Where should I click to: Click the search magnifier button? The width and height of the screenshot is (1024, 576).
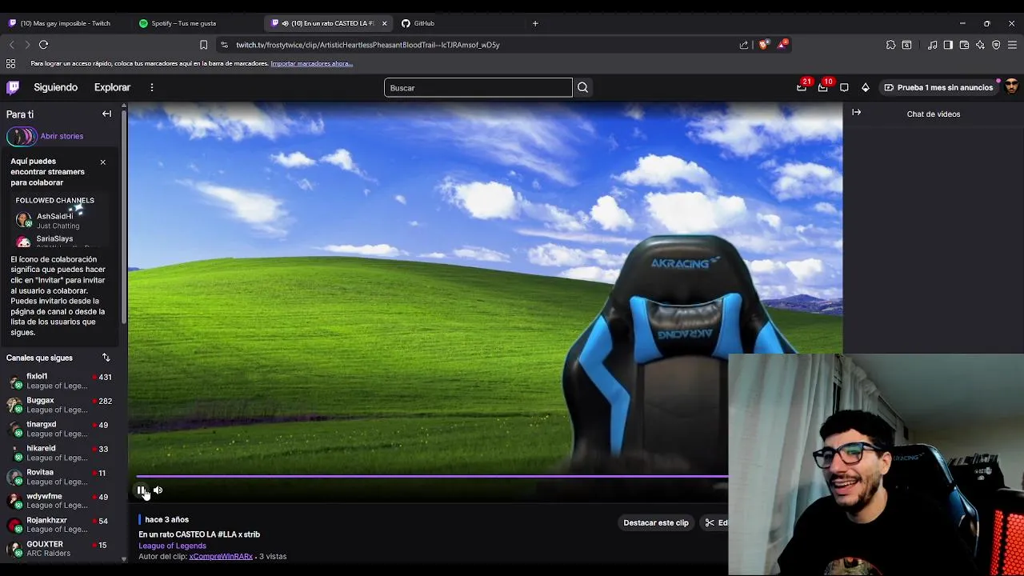click(582, 87)
